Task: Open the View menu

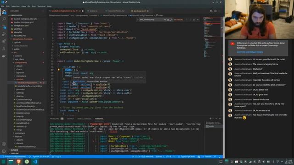Action: pyautogui.click(x=23, y=6)
